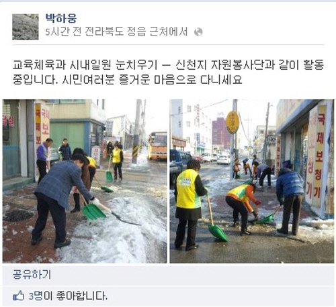This screenshot has height=307, width=336.
Task: Click 공유하기 to share the post
Action: [x=32, y=274]
